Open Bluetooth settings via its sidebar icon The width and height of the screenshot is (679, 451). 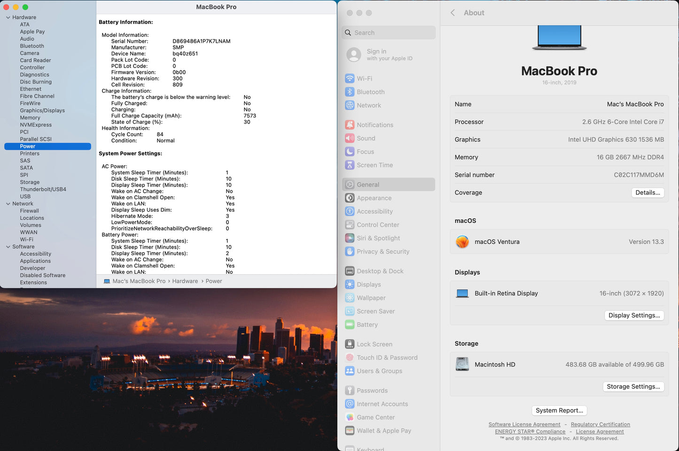pyautogui.click(x=350, y=92)
